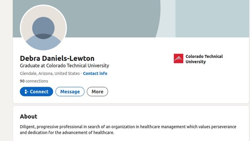250x141 pixels.
Task: Open the More options menu
Action: pos(98,92)
